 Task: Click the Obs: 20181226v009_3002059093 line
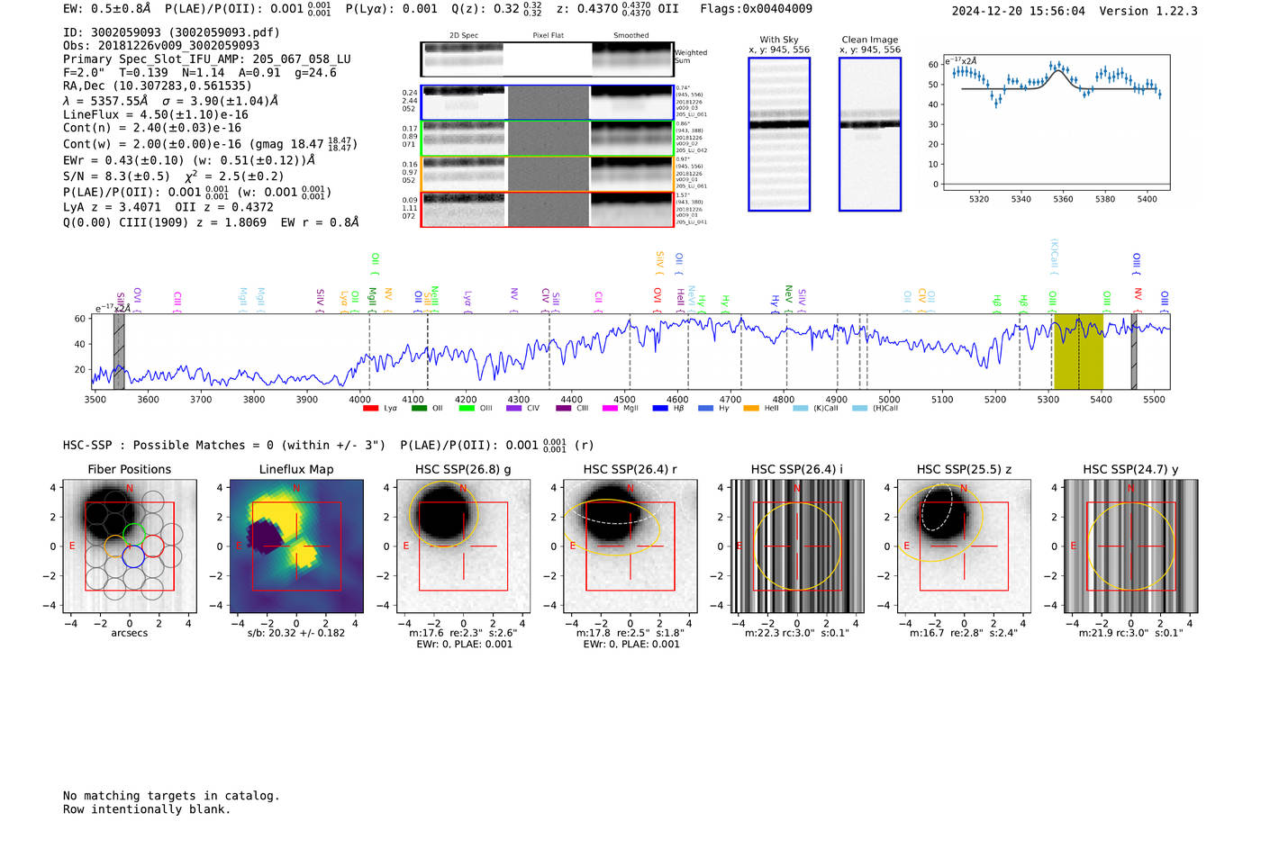point(161,46)
